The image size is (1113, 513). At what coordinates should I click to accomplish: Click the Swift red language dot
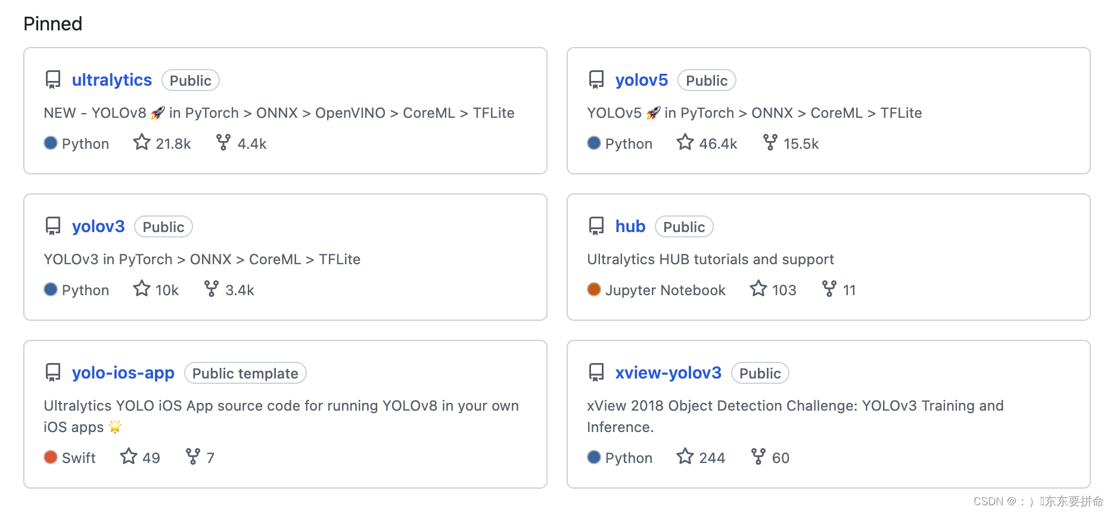[51, 457]
